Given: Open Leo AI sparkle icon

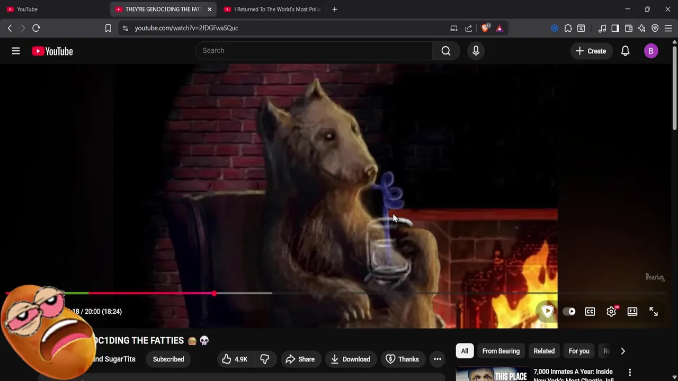Looking at the screenshot, I should [642, 28].
